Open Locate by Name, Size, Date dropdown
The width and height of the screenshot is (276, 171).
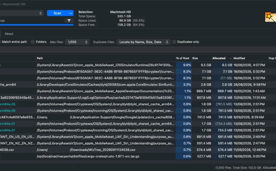point(143,42)
